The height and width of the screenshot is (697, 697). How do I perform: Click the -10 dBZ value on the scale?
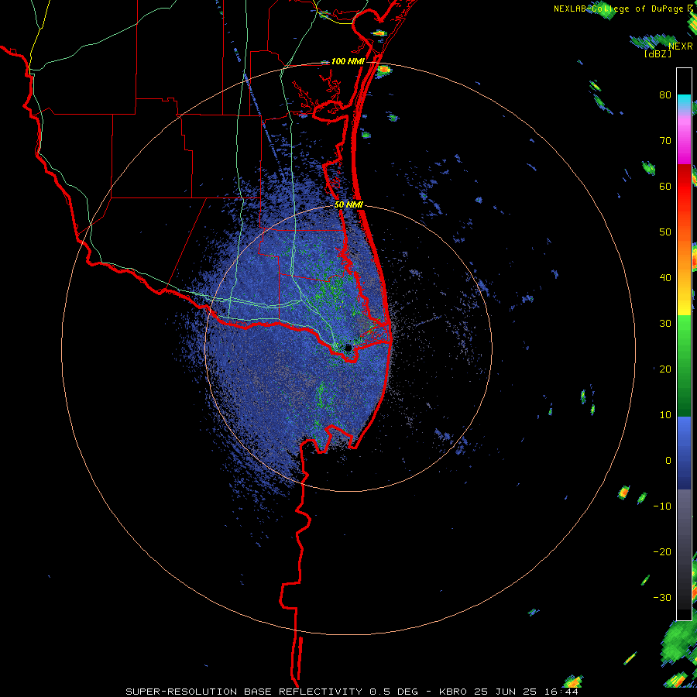(x=662, y=506)
